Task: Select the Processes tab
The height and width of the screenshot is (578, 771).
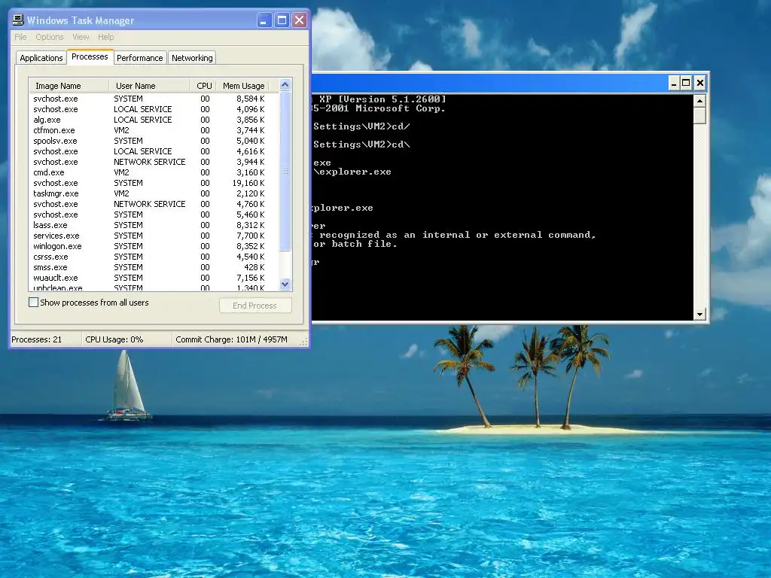Action: [x=90, y=56]
